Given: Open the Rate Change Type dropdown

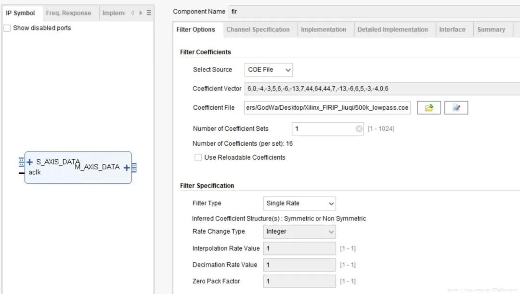Looking at the screenshot, I should [x=299, y=231].
